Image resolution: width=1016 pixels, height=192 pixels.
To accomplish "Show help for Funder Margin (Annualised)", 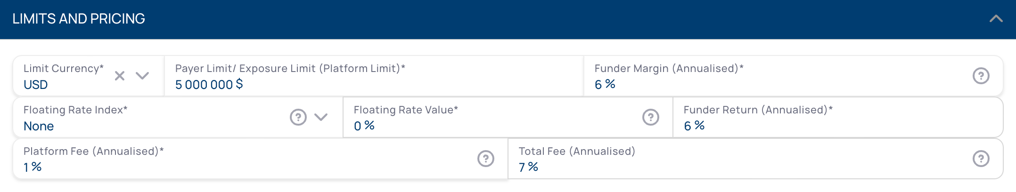I will pyautogui.click(x=981, y=76).
